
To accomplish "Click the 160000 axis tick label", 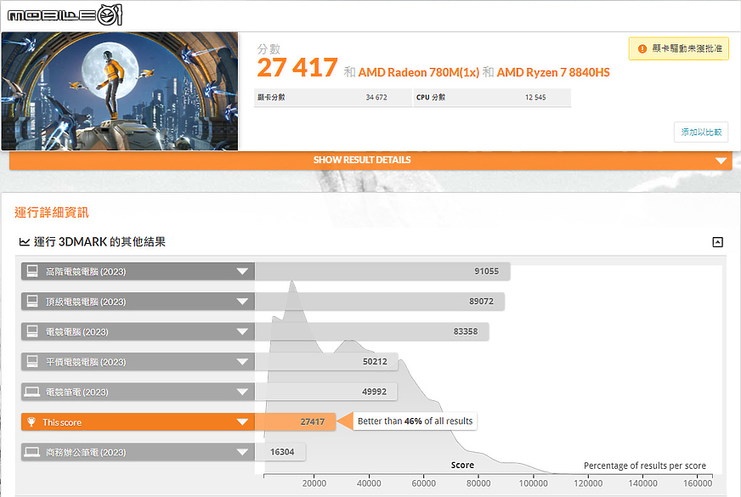I will click(698, 483).
